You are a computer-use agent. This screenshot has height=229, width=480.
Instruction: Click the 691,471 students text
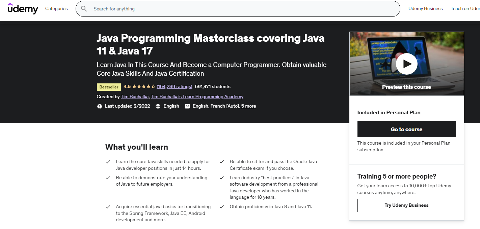[x=213, y=86]
